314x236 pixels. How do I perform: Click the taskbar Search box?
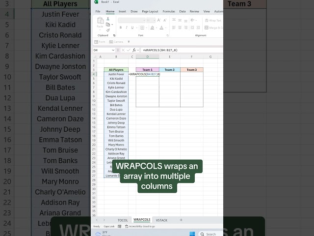[x=210, y=234]
